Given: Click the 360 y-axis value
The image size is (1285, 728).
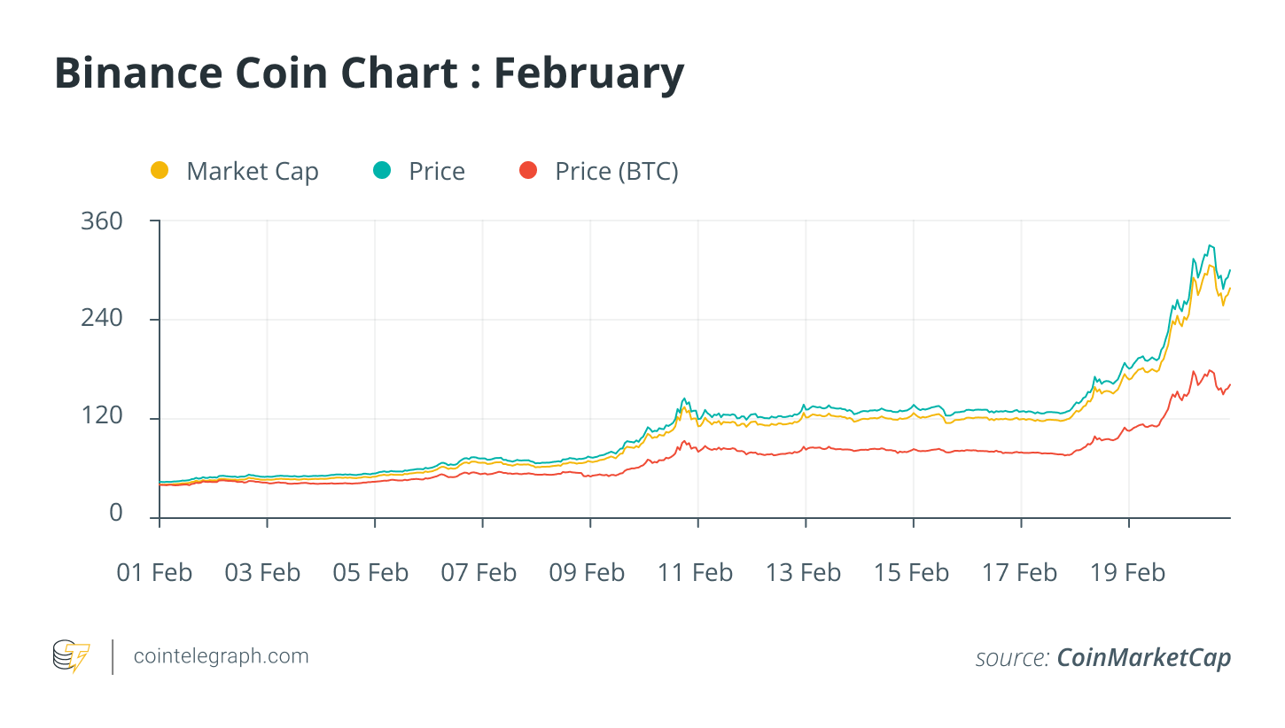Looking at the screenshot, I should point(102,221).
